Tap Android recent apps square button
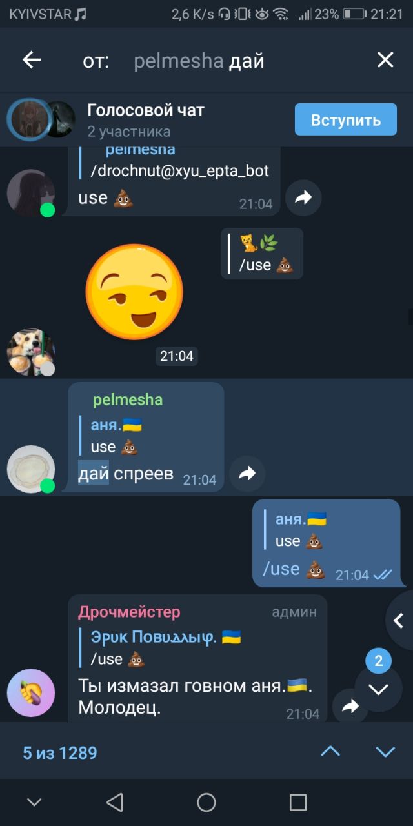 tap(298, 802)
